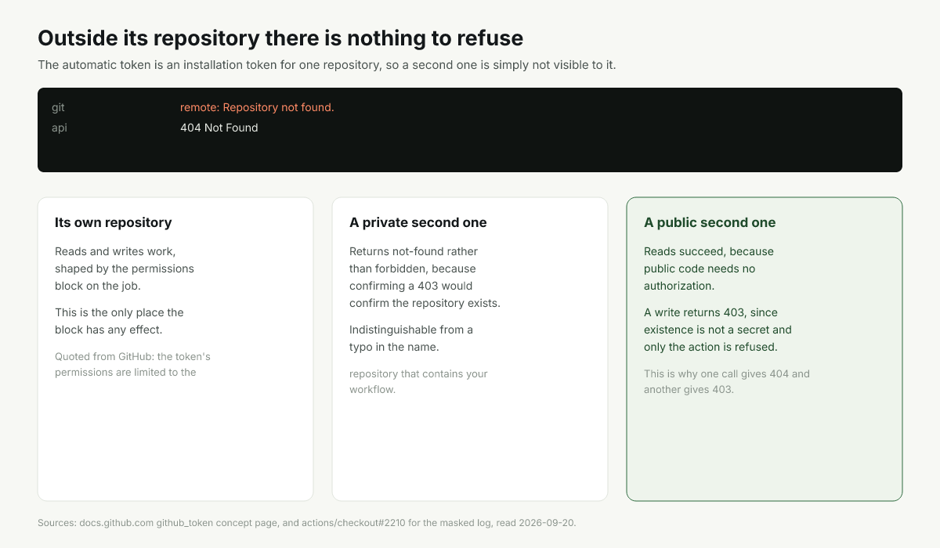Select the '404 Not Found' output line
Image resolution: width=940 pixels, height=548 pixels.
(219, 128)
